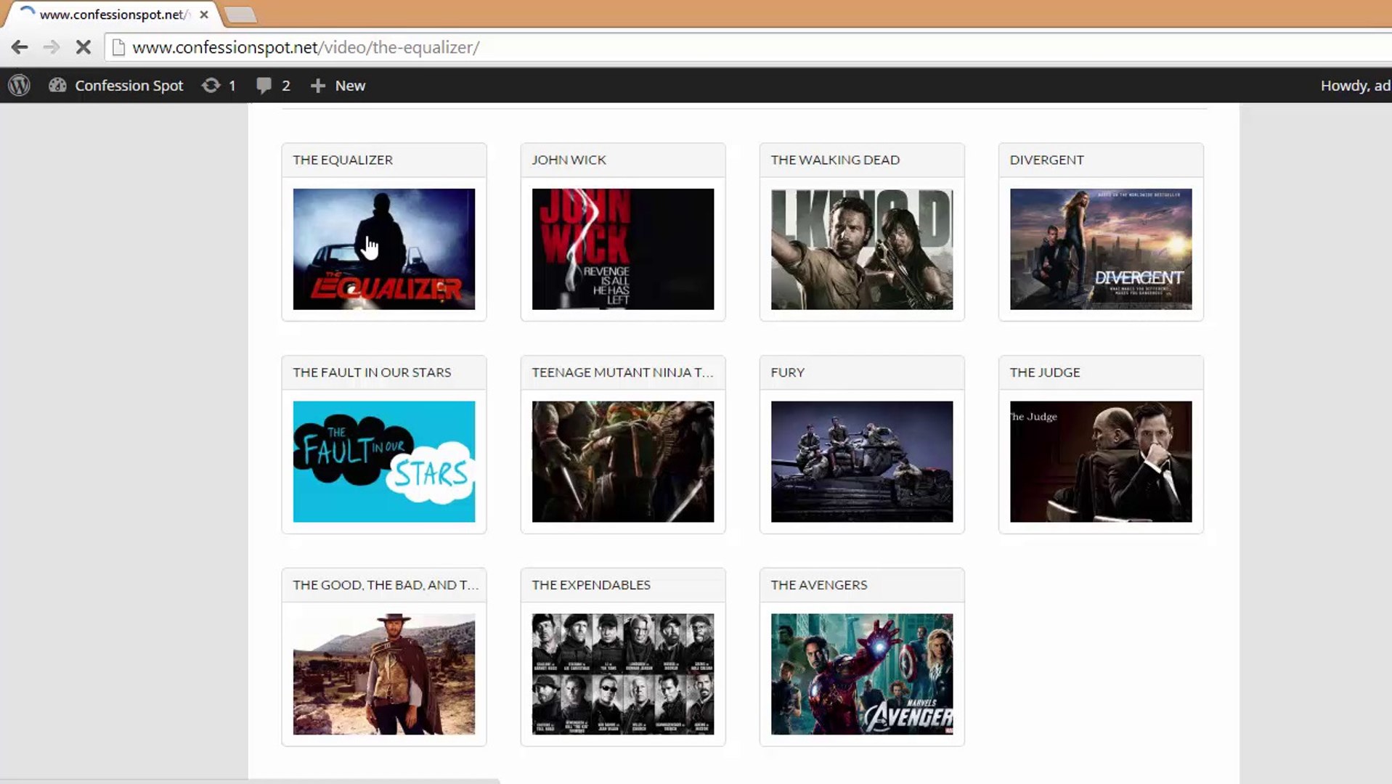
Task: Click The Expendables cast poster thumbnail
Action: [x=623, y=674]
